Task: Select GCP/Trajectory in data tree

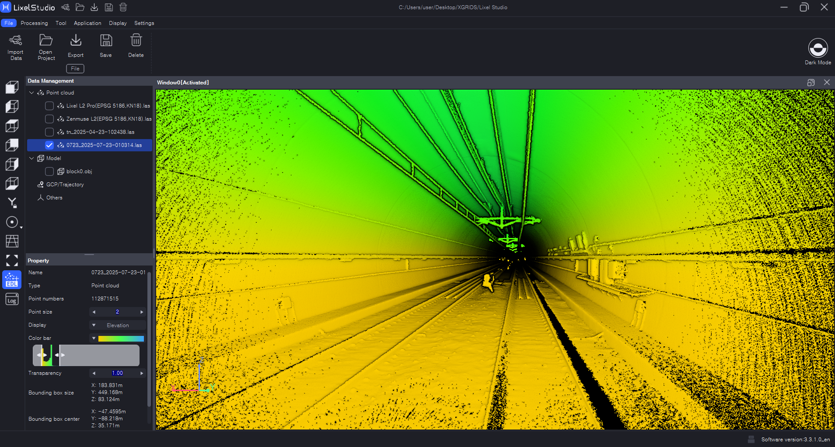Action: (x=65, y=185)
